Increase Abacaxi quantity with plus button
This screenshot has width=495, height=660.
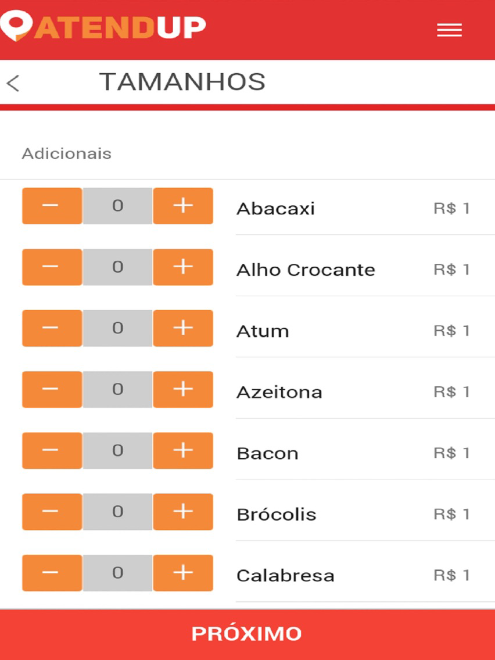point(183,206)
